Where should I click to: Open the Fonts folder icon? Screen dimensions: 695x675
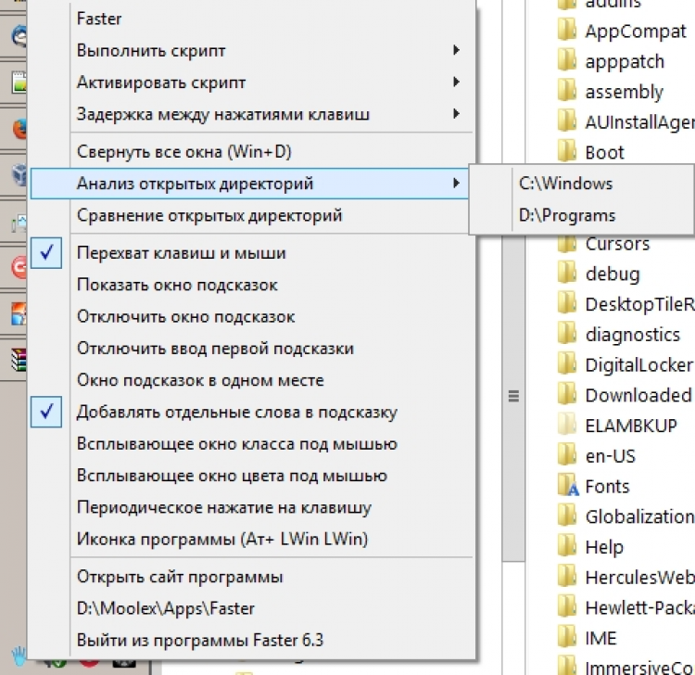pos(568,486)
